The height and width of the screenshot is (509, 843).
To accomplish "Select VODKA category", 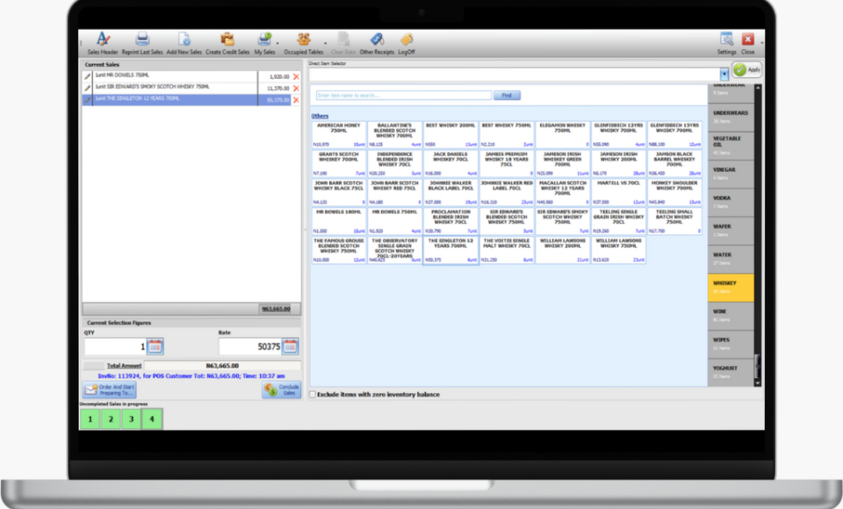I will point(731,202).
